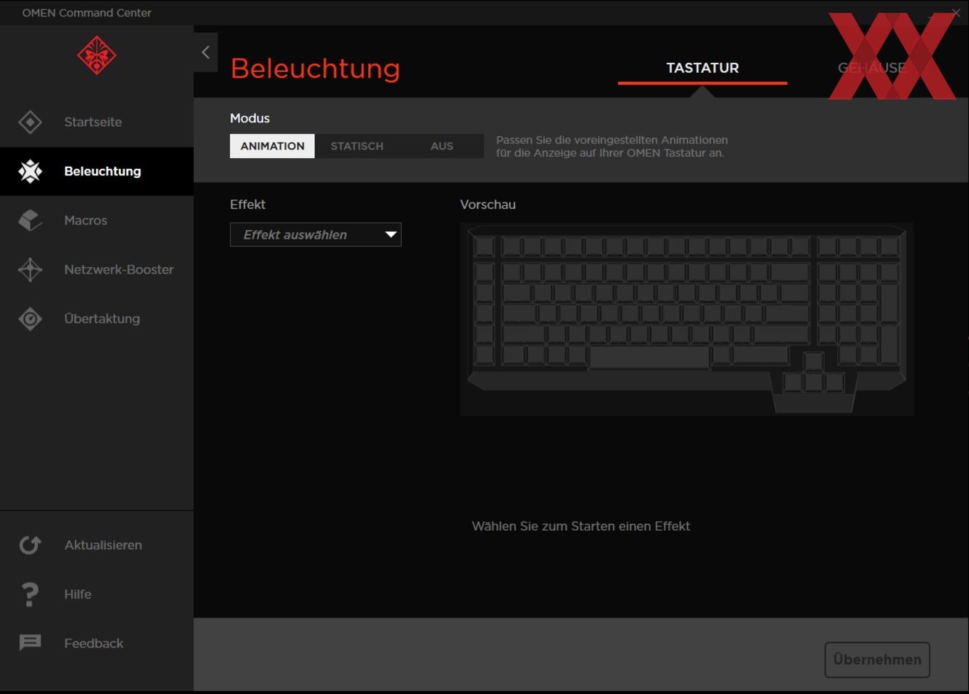Click the Effekt dropdown arrow
The width and height of the screenshot is (969, 694).
click(x=390, y=234)
